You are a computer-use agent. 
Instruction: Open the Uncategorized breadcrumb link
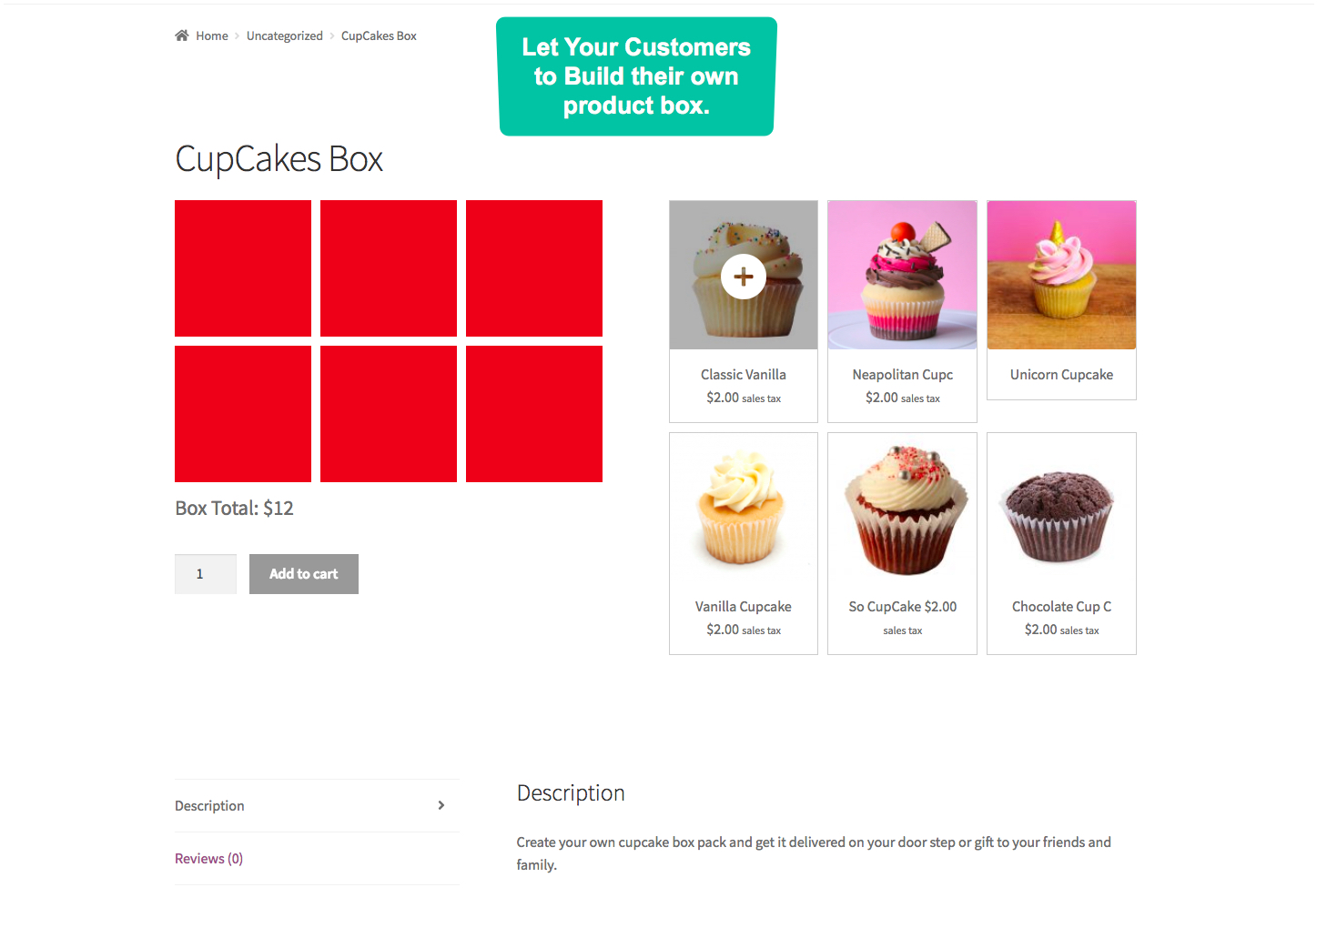(284, 35)
